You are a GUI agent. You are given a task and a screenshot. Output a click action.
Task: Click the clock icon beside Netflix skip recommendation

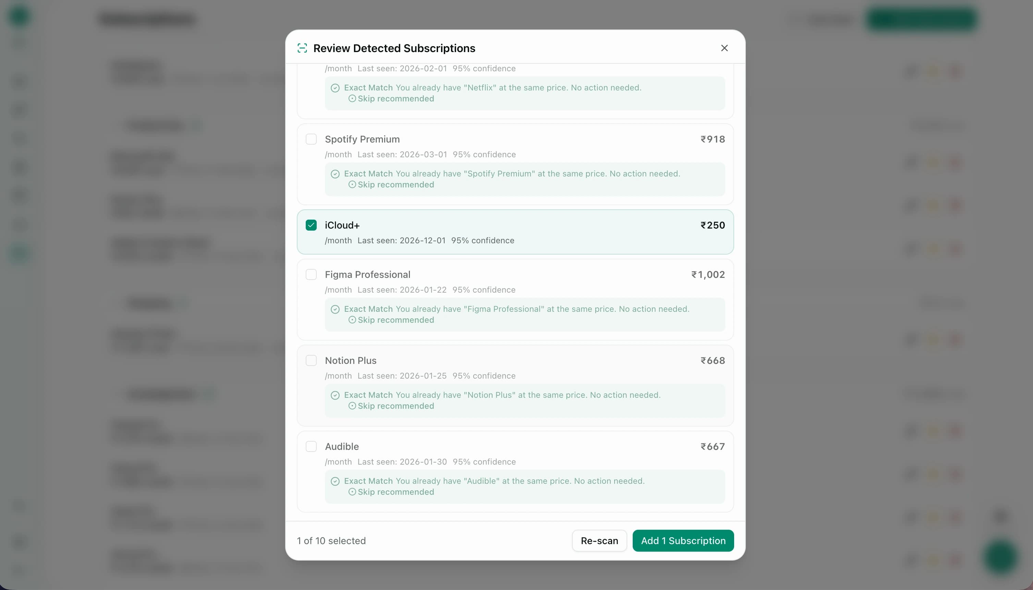352,98
